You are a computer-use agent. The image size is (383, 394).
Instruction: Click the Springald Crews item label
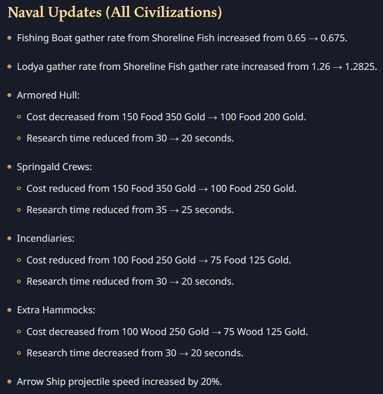pyautogui.click(x=54, y=167)
